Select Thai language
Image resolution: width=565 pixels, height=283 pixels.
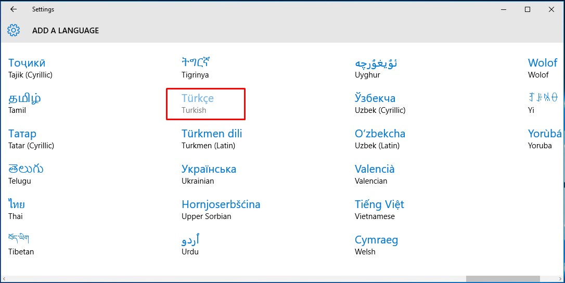[x=17, y=210]
